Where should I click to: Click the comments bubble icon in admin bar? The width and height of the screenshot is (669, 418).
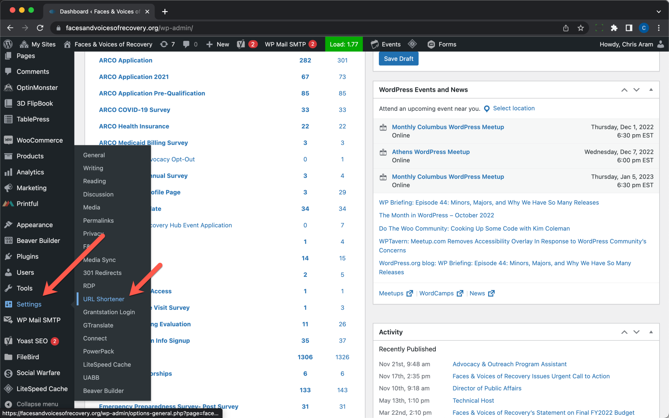pos(187,44)
